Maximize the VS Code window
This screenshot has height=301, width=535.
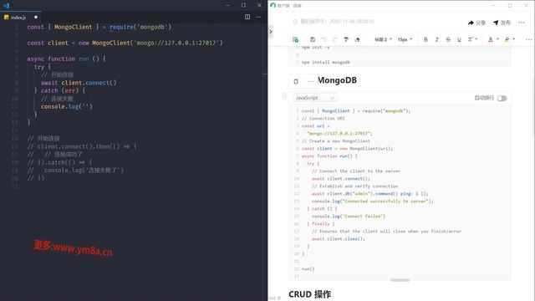[x=243, y=6]
